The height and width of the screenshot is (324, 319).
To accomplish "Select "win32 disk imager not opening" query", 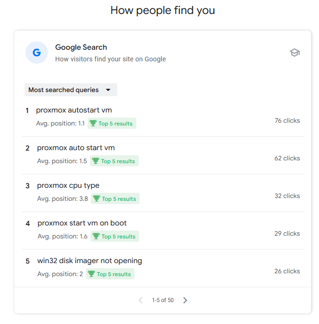I will (x=89, y=261).
